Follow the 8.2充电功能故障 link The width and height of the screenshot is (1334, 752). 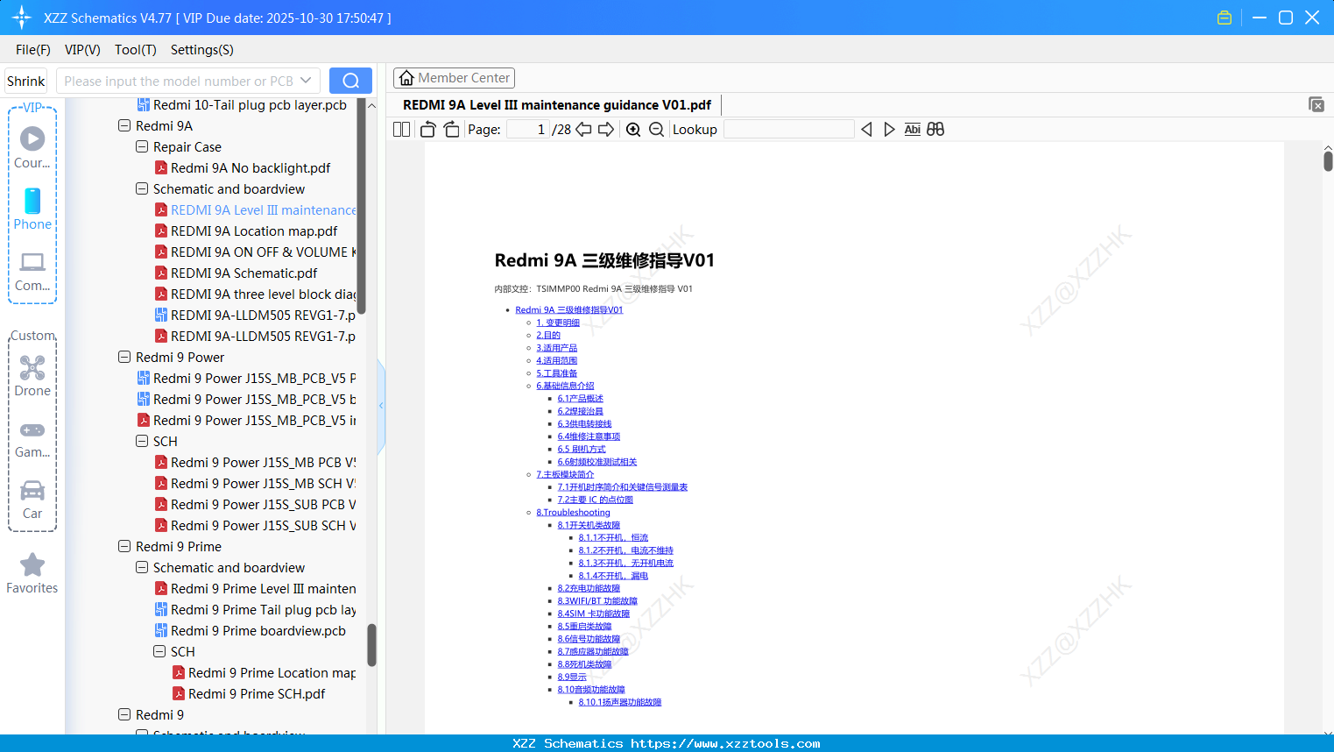coord(589,588)
